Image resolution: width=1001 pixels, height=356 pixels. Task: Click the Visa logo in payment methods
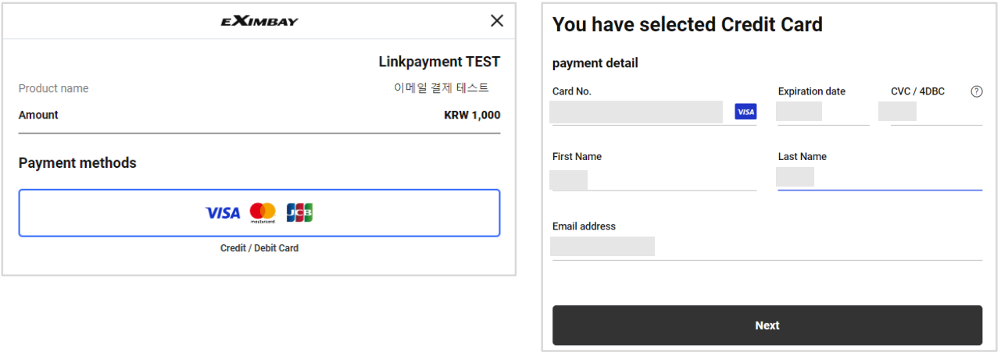(223, 212)
